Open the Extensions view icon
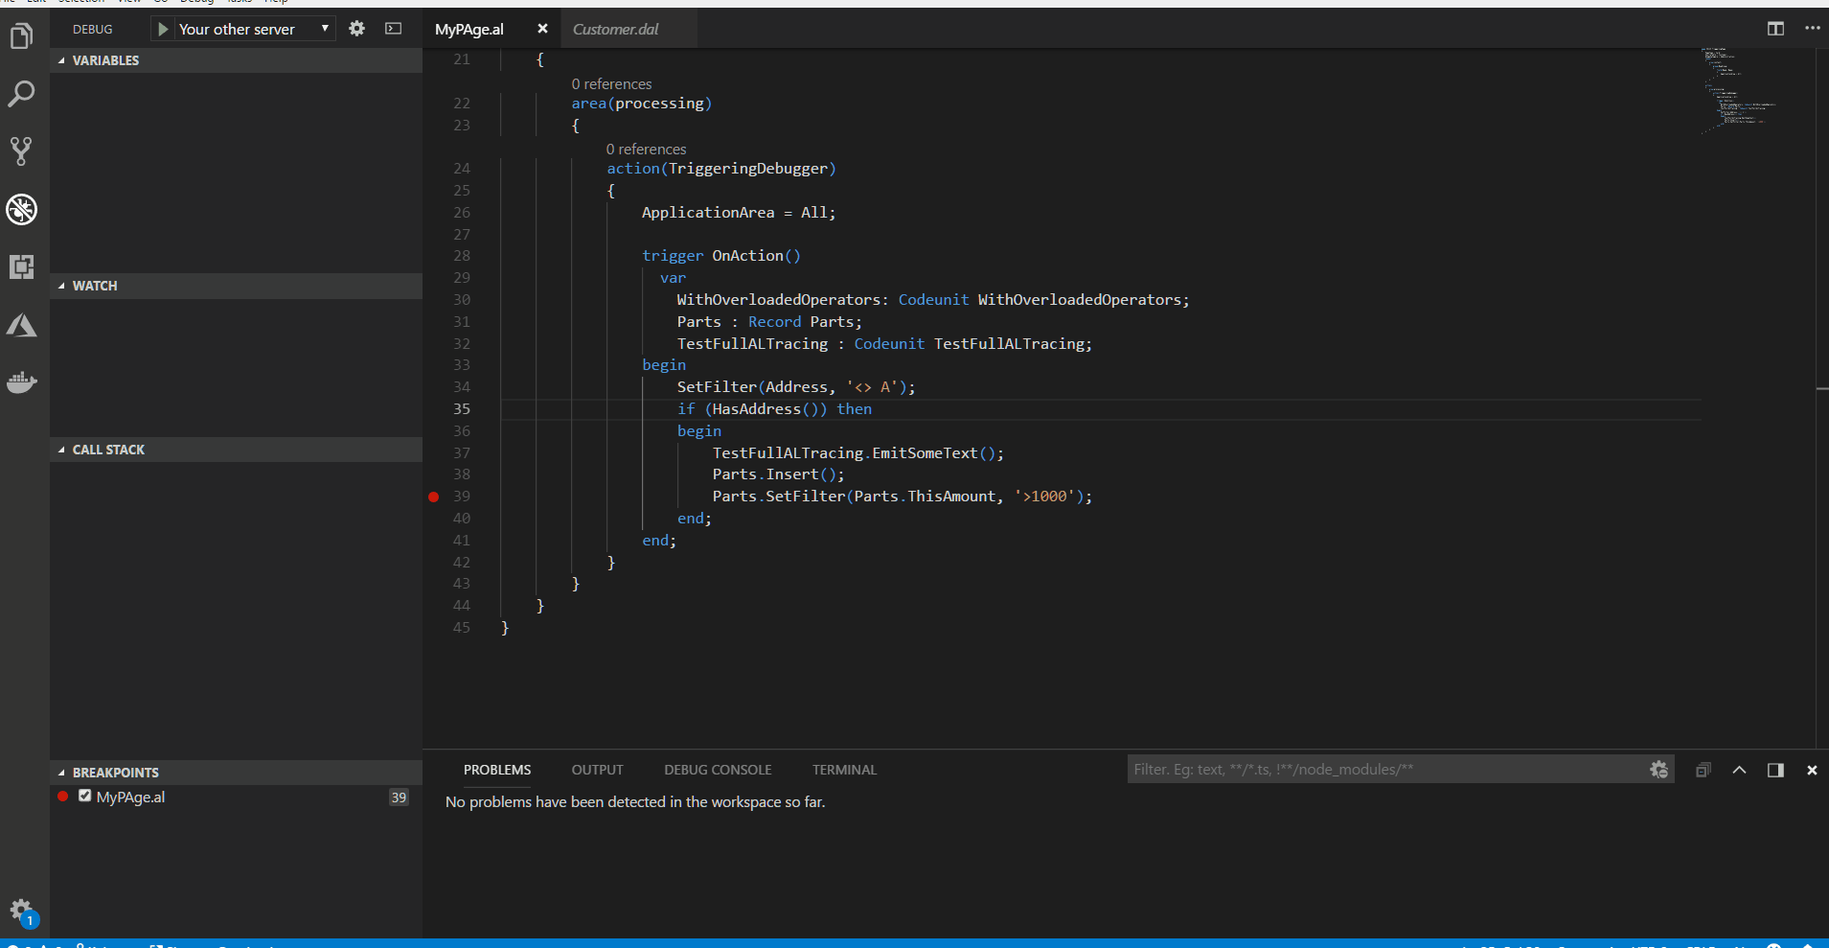The image size is (1829, 948). click(21, 266)
